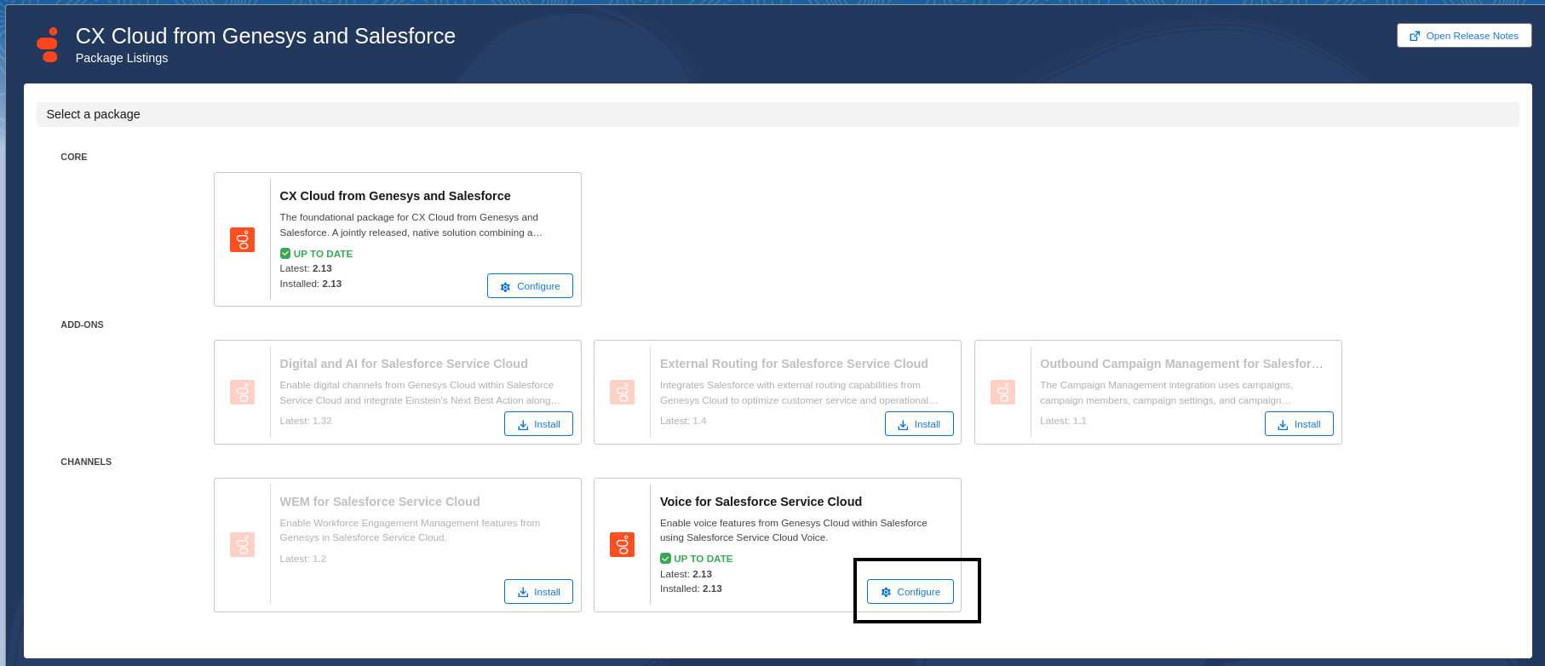
Task: Click the Voice package icon
Action: (x=623, y=544)
